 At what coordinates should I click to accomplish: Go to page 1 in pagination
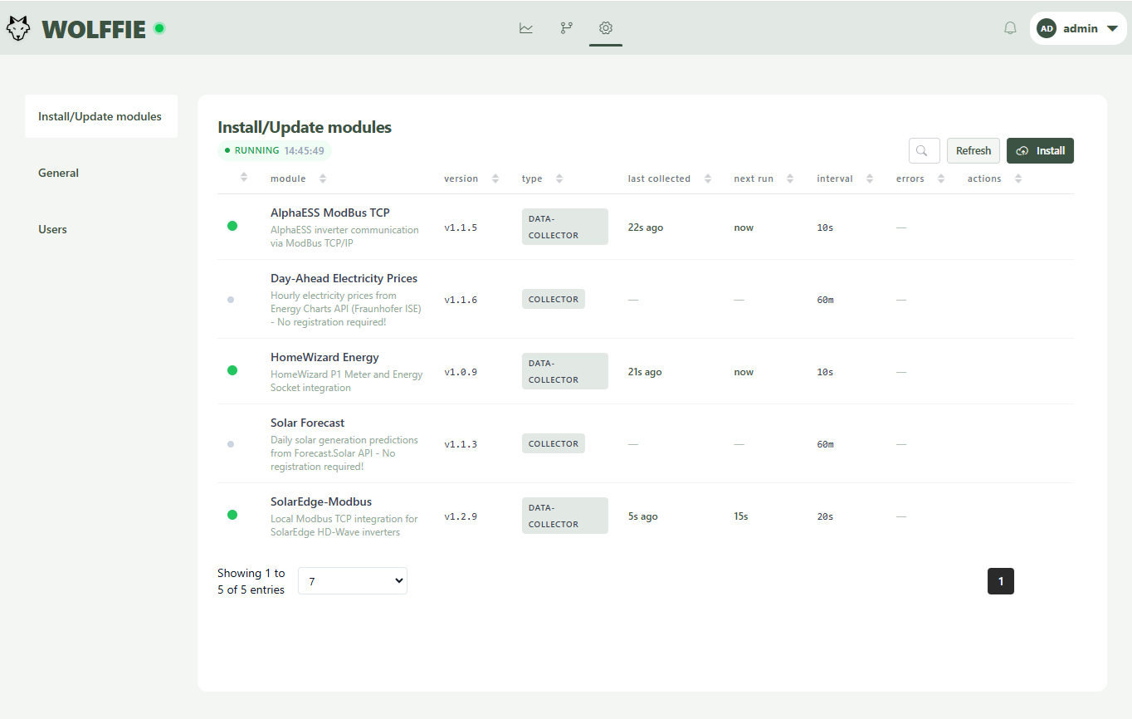point(1001,581)
